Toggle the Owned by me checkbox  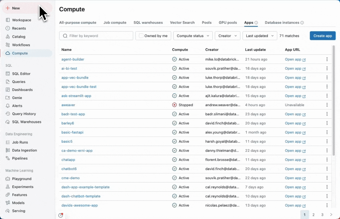[141, 36]
